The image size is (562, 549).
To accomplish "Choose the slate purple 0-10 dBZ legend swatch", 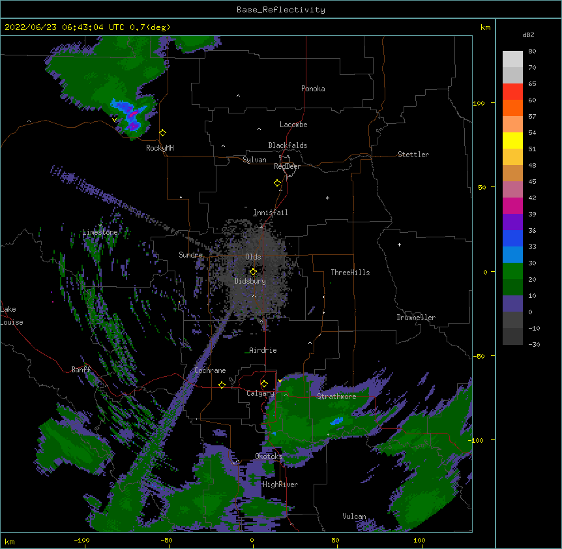I will tap(512, 304).
